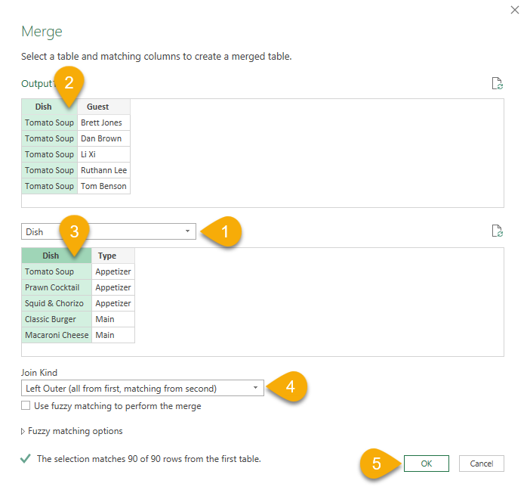Enable fuzzy matching checkbox
Viewport: 527px width, 493px height.
tap(26, 406)
